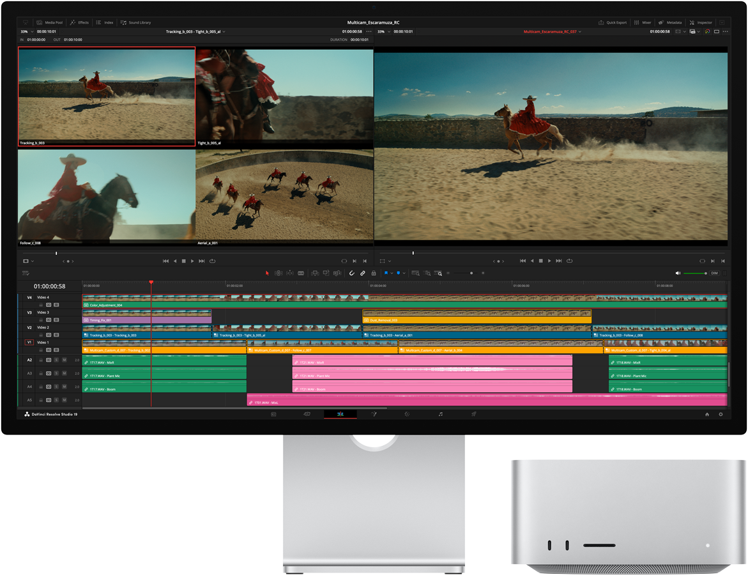Click the Quick Export button

coord(614,22)
